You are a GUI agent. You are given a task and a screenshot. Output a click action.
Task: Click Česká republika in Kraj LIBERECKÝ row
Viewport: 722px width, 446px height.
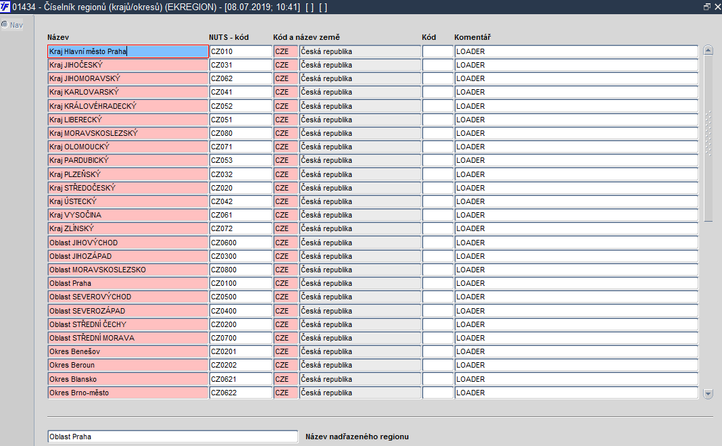pos(360,120)
